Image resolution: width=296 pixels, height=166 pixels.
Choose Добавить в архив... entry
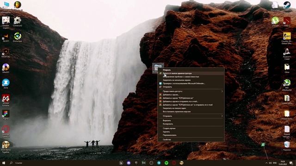[x=191, y=95]
